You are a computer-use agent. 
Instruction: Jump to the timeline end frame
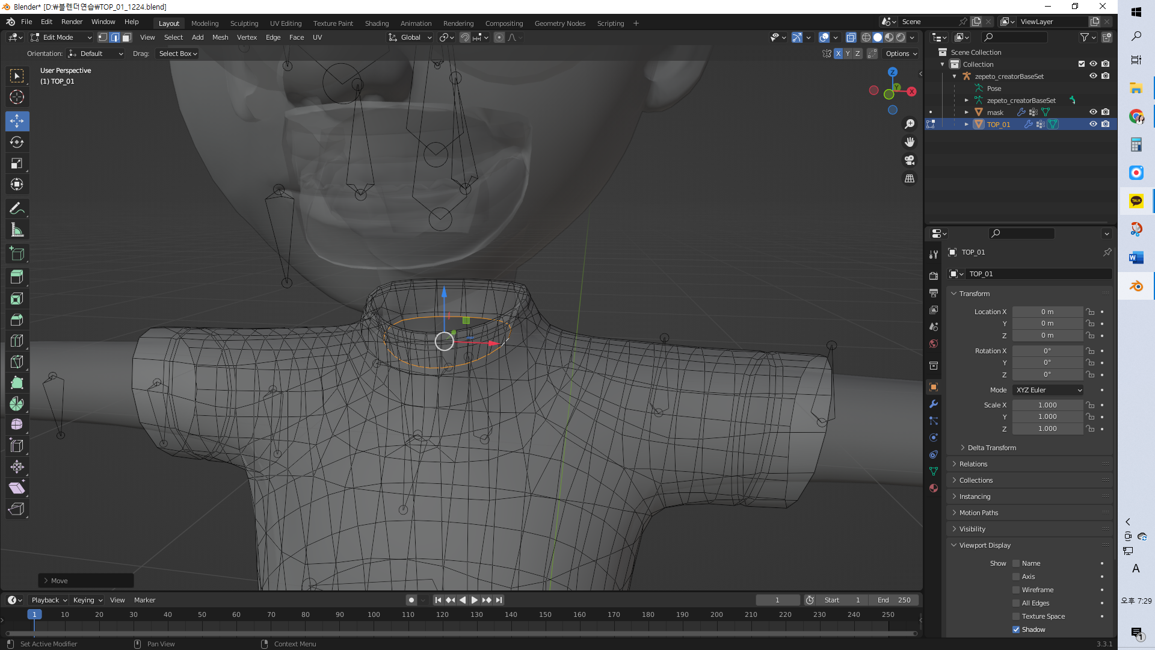click(499, 600)
